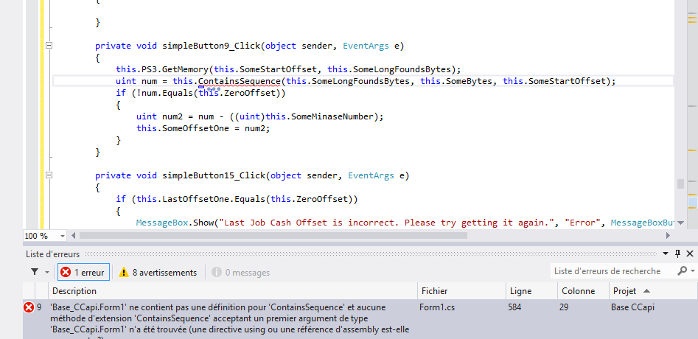The width and height of the screenshot is (698, 339).
Task: Open the filter dropdown arrow next to funnel
Action: (47, 272)
